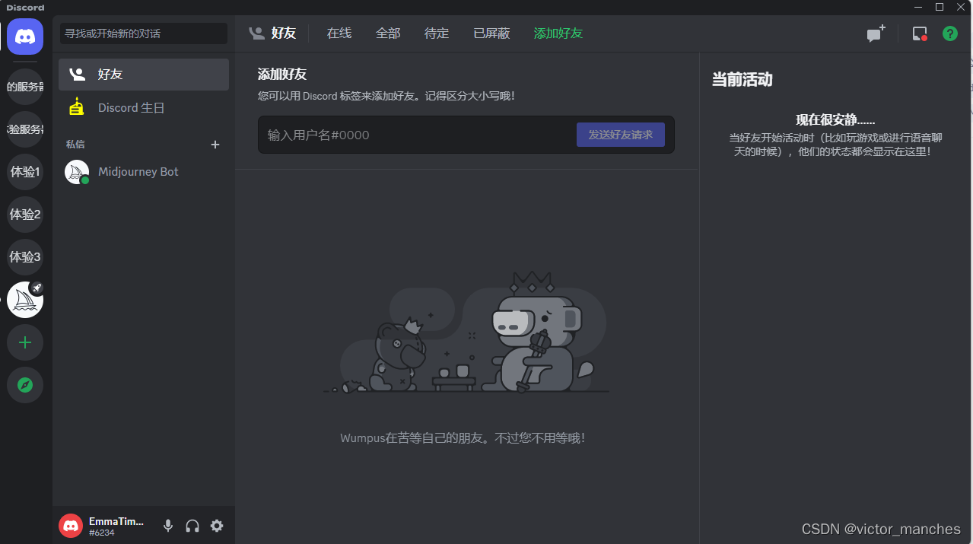Create a new DM with the plus next to 私信

(215, 145)
